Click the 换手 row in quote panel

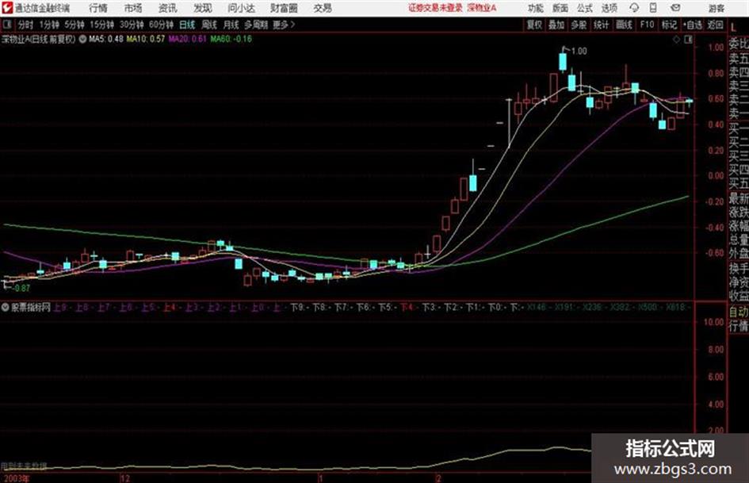(739, 268)
